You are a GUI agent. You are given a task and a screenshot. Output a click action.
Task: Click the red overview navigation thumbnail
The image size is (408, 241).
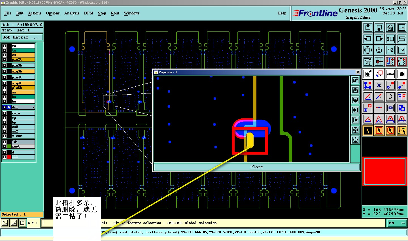tap(385, 172)
